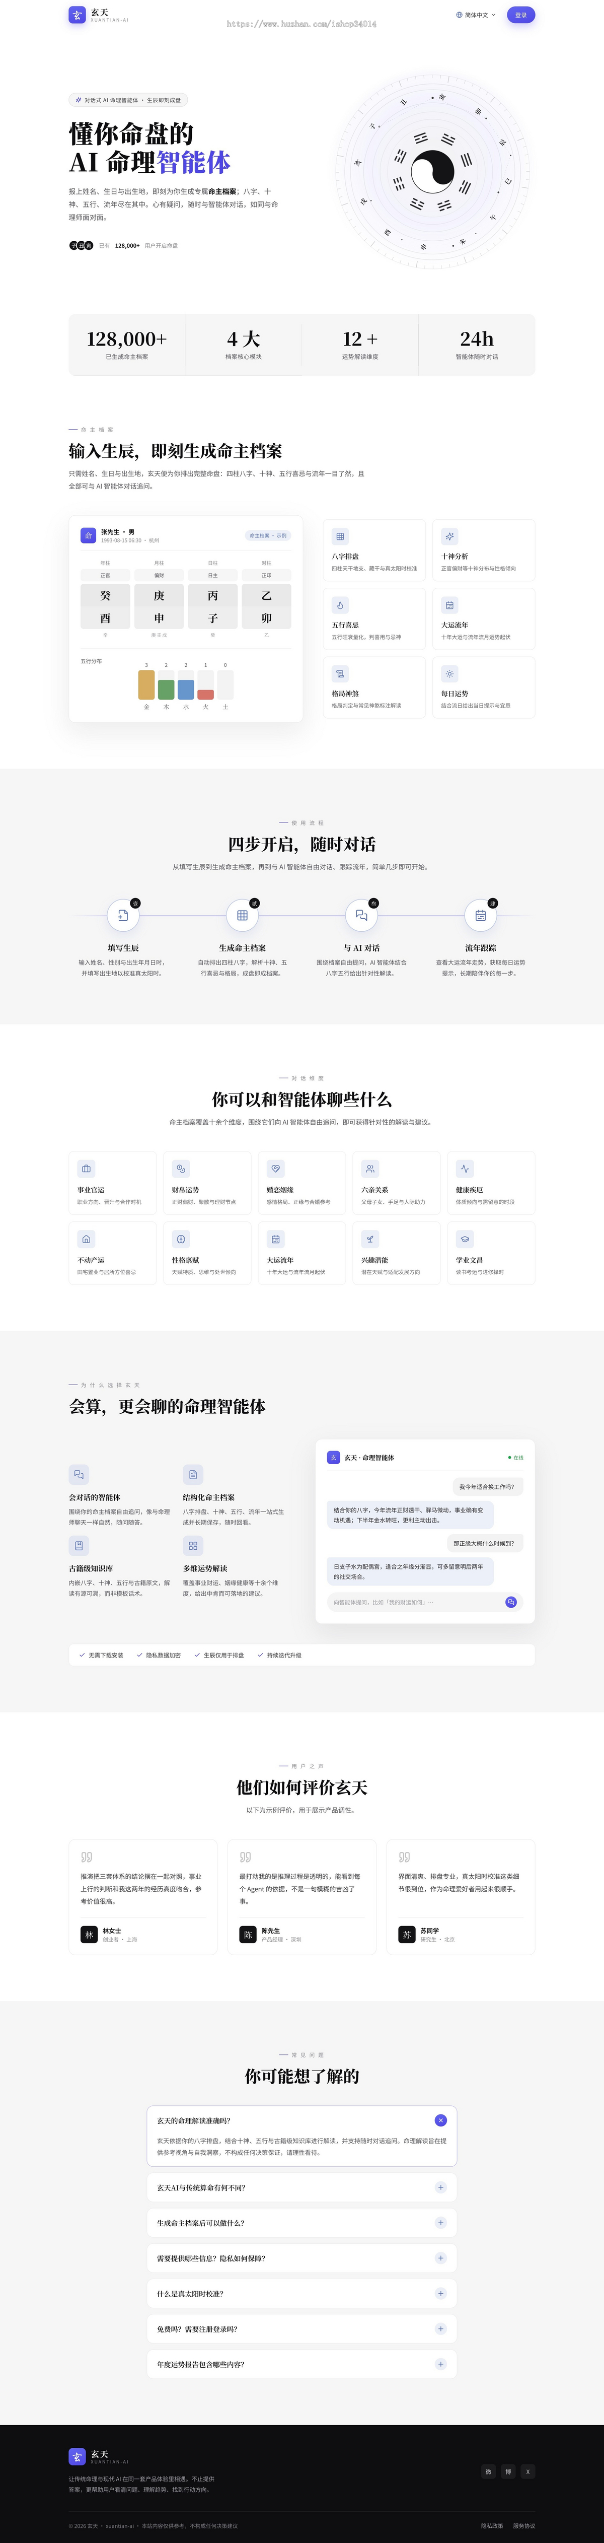Click the 流年跟踪 calendar step icon
Viewport: 604px width, 2543px height.
pos(481,915)
